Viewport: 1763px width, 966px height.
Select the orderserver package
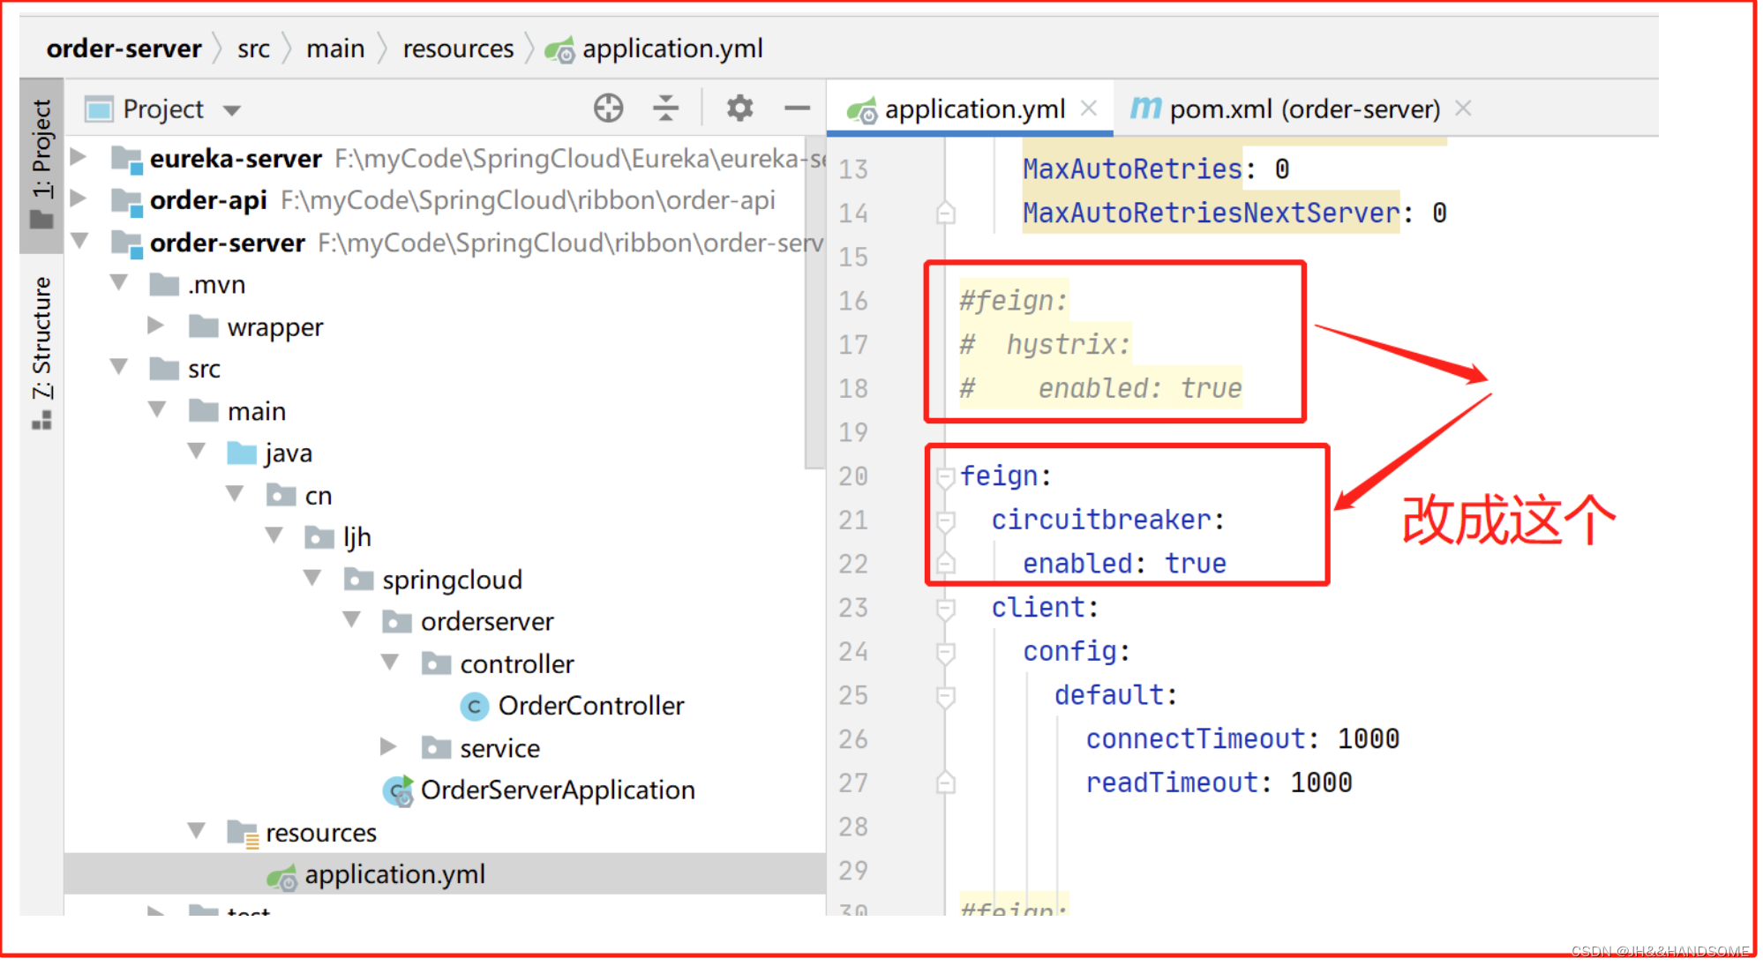(487, 622)
